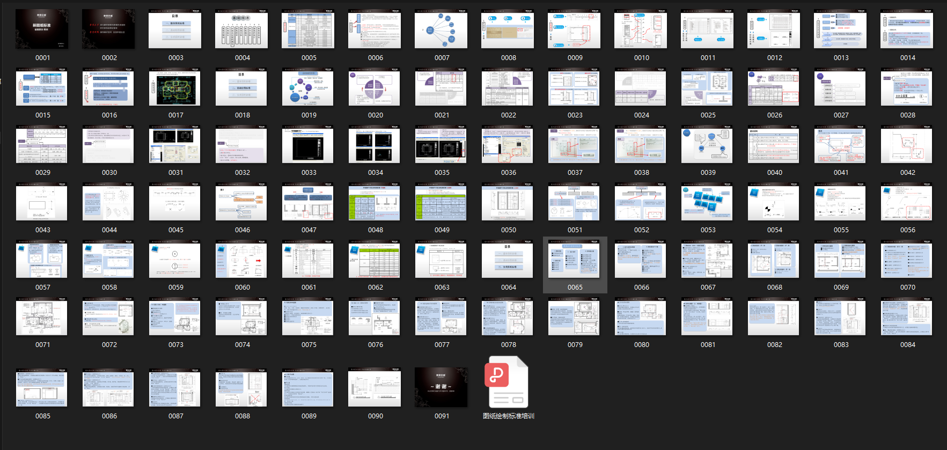Select thumbnail 0031
Screen dimensions: 947x450
tap(175, 144)
